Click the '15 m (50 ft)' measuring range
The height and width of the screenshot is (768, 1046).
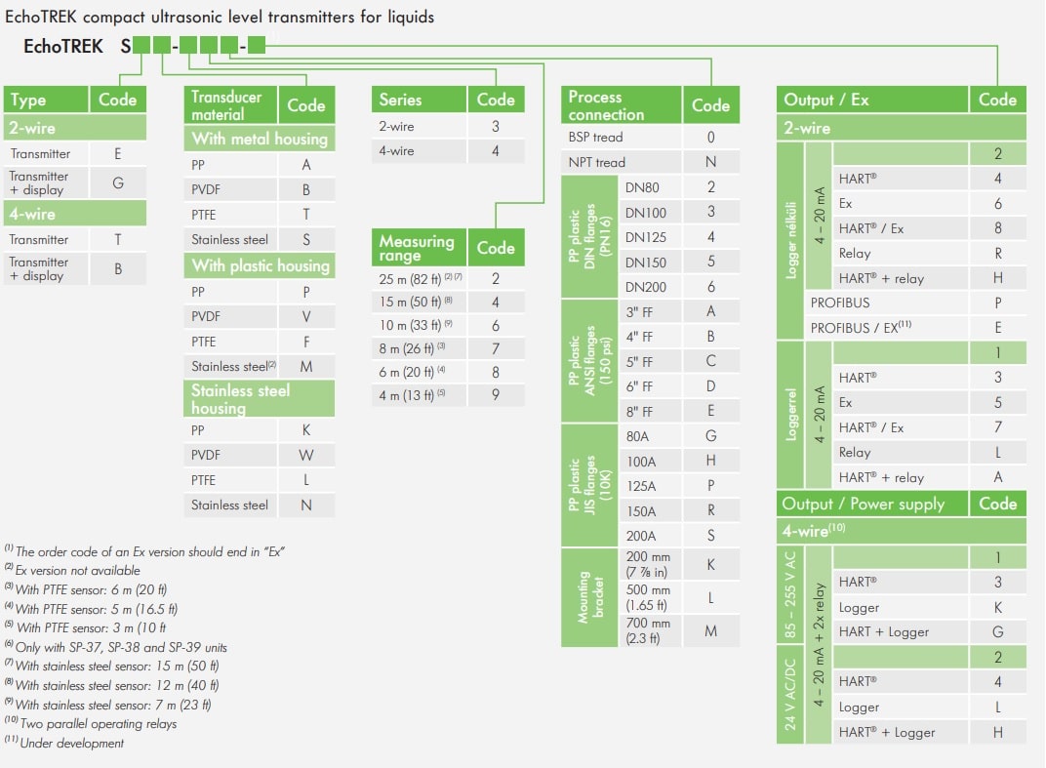click(x=448, y=303)
